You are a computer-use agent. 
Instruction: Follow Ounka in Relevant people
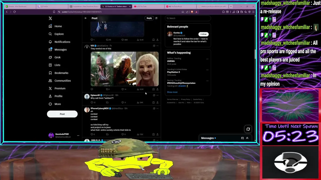coord(203,34)
